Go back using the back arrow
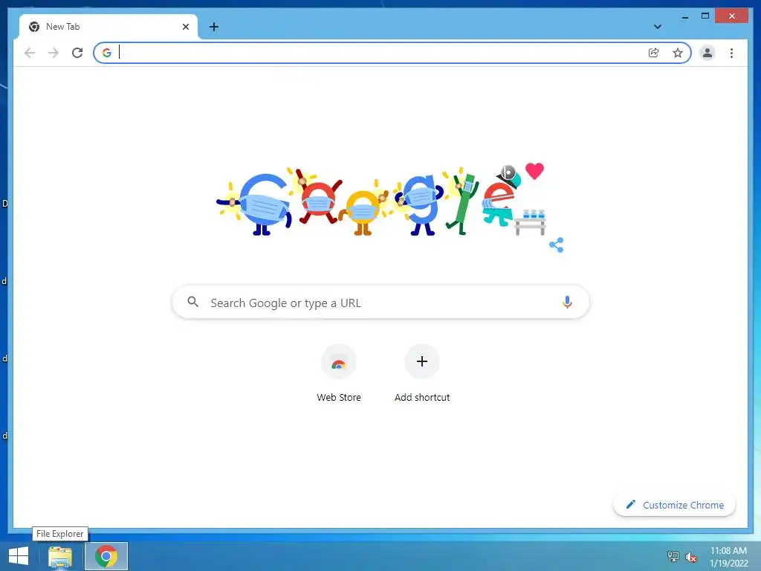This screenshot has height=571, width=761. tap(30, 53)
